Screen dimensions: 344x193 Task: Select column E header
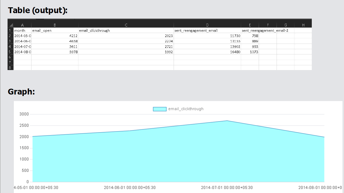pos(250,25)
